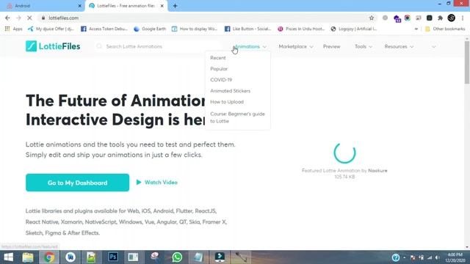Click the grey circle extension icon
The width and height of the screenshot is (470, 264).
[x=385, y=18]
